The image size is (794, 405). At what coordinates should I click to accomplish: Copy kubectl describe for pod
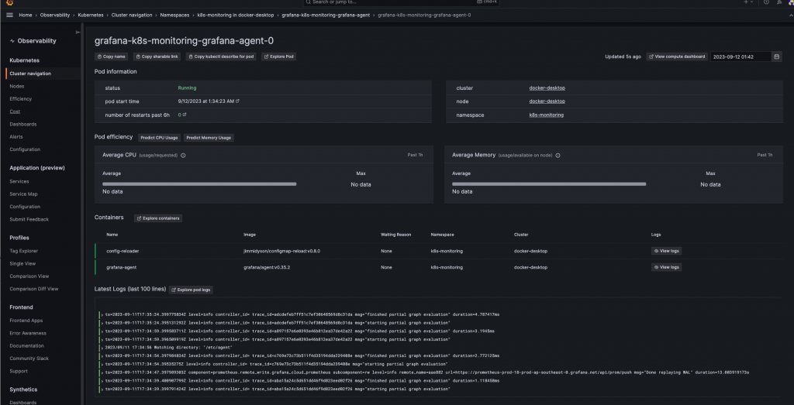click(221, 57)
